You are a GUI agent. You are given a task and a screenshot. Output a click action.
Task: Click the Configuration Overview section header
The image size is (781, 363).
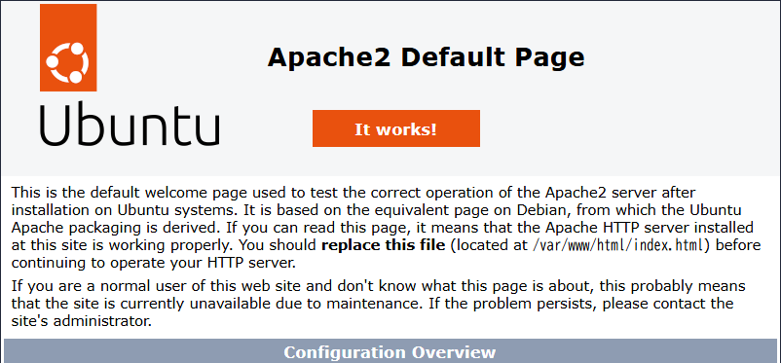pyautogui.click(x=390, y=351)
